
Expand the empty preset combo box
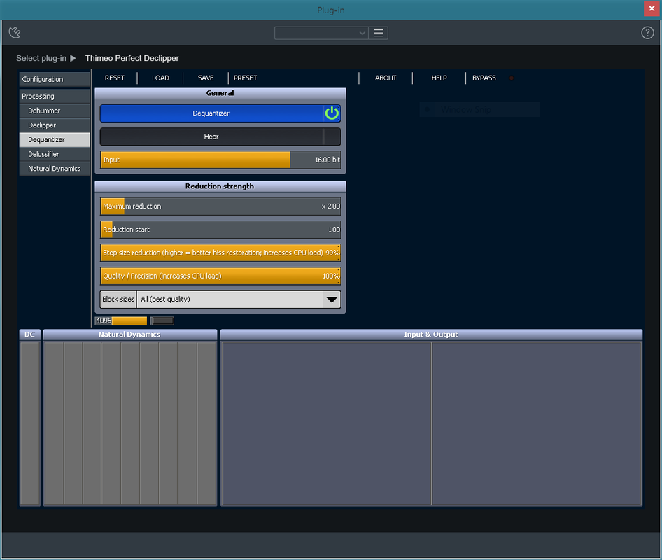(321, 33)
